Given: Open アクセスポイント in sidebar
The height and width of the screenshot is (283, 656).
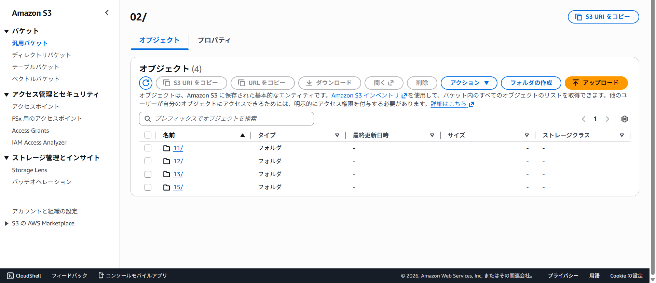Looking at the screenshot, I should (36, 107).
